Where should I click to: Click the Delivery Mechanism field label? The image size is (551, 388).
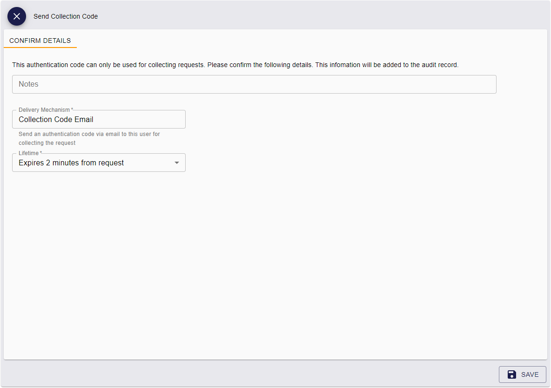[x=45, y=110]
